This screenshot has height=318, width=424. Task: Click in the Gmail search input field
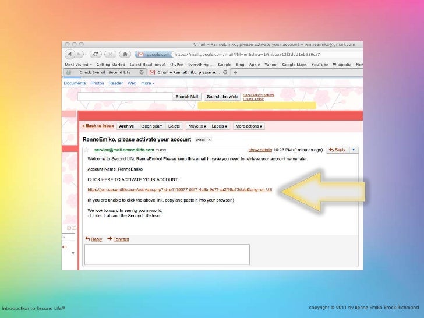(125, 97)
